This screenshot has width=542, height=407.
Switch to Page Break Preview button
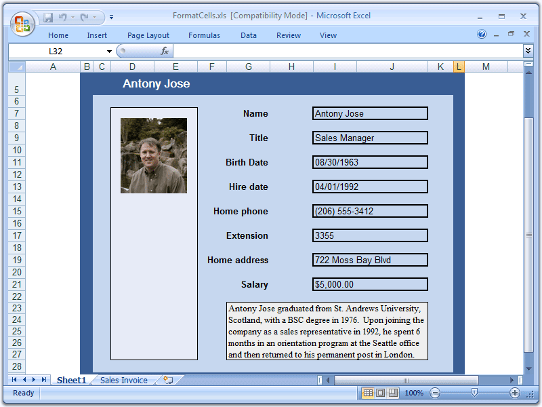[391, 393]
